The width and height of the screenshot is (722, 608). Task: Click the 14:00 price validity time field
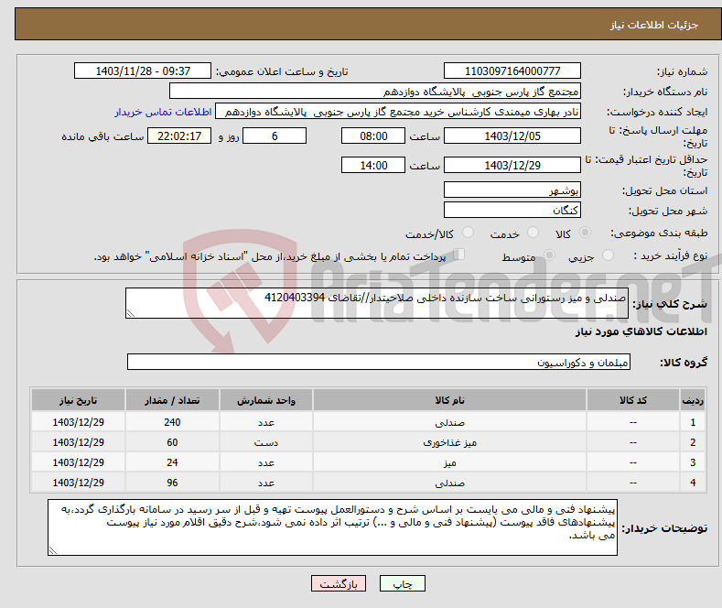click(372, 166)
